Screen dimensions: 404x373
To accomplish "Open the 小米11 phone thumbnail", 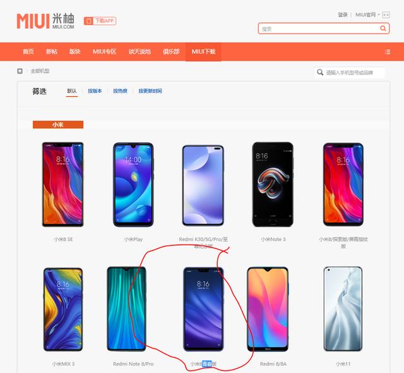I will point(343,309).
